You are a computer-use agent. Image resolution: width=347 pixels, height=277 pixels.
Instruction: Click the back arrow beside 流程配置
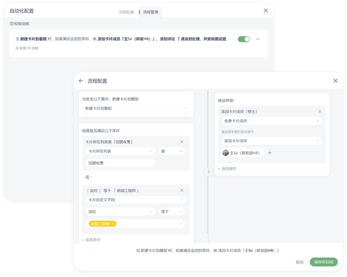tap(81, 81)
